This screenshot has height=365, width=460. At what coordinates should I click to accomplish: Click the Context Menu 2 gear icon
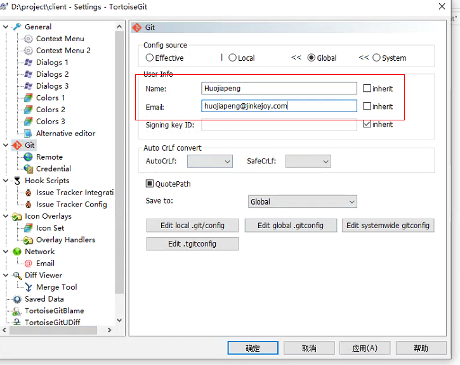pos(28,51)
